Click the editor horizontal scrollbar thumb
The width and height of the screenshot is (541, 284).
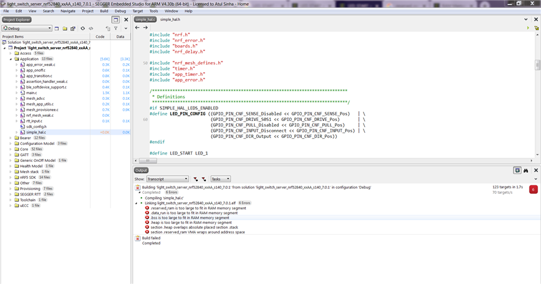[x=148, y=161]
